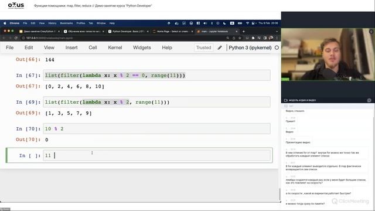The width and height of the screenshot is (375, 211).
Task: Open the Jupyter File menu
Action: [9, 47]
